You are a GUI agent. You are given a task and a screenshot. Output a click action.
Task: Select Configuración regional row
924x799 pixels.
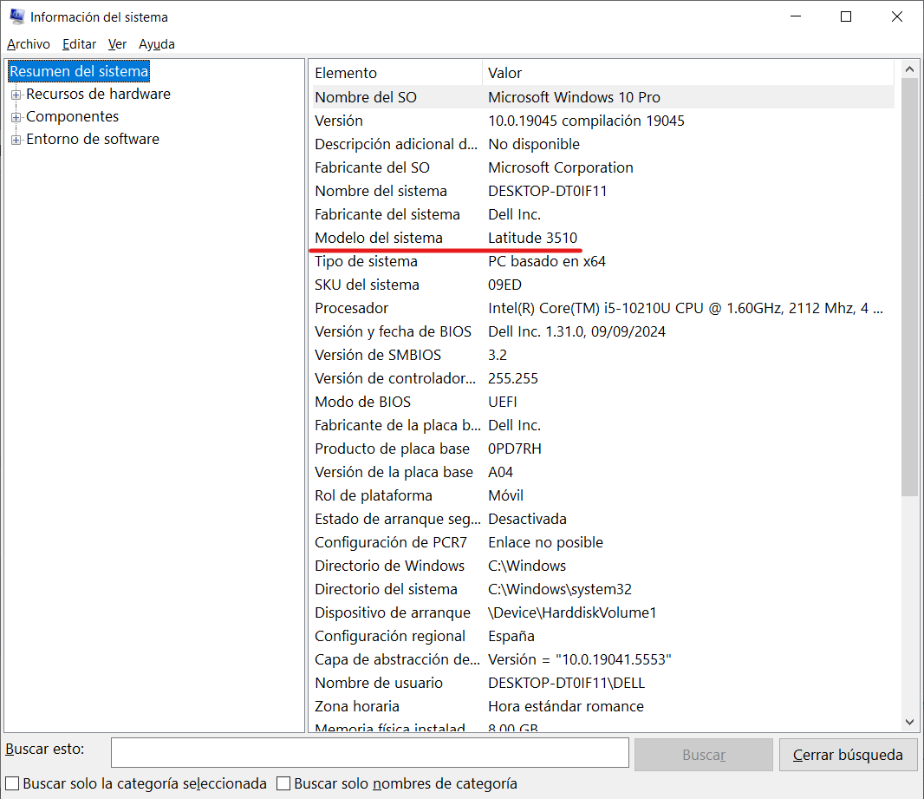coord(602,636)
